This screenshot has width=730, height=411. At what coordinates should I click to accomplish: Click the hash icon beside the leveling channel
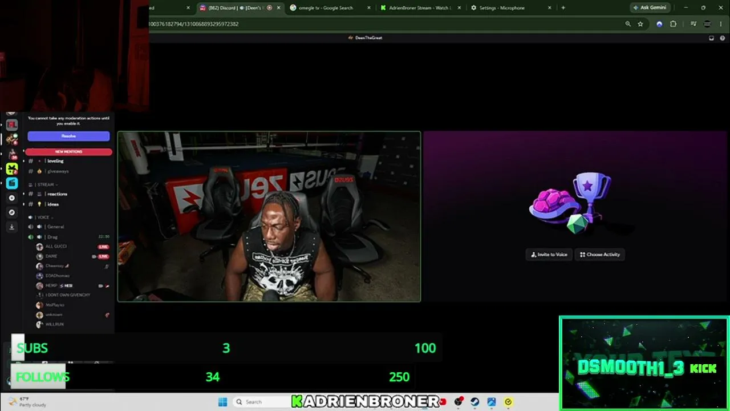point(31,161)
